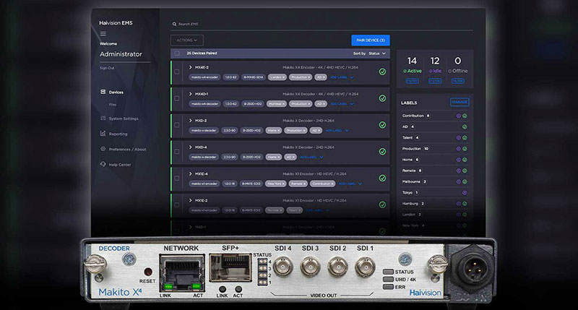Check the select-all devices checkbox

click(177, 53)
